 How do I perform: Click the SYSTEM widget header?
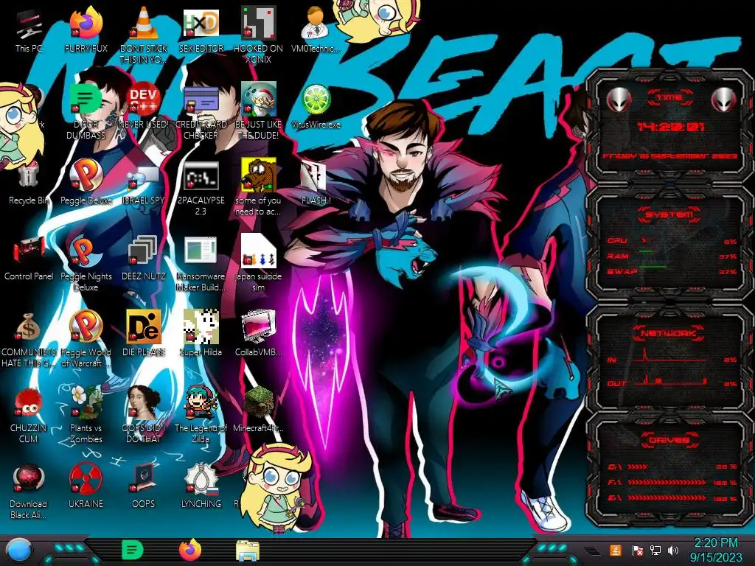click(x=669, y=214)
